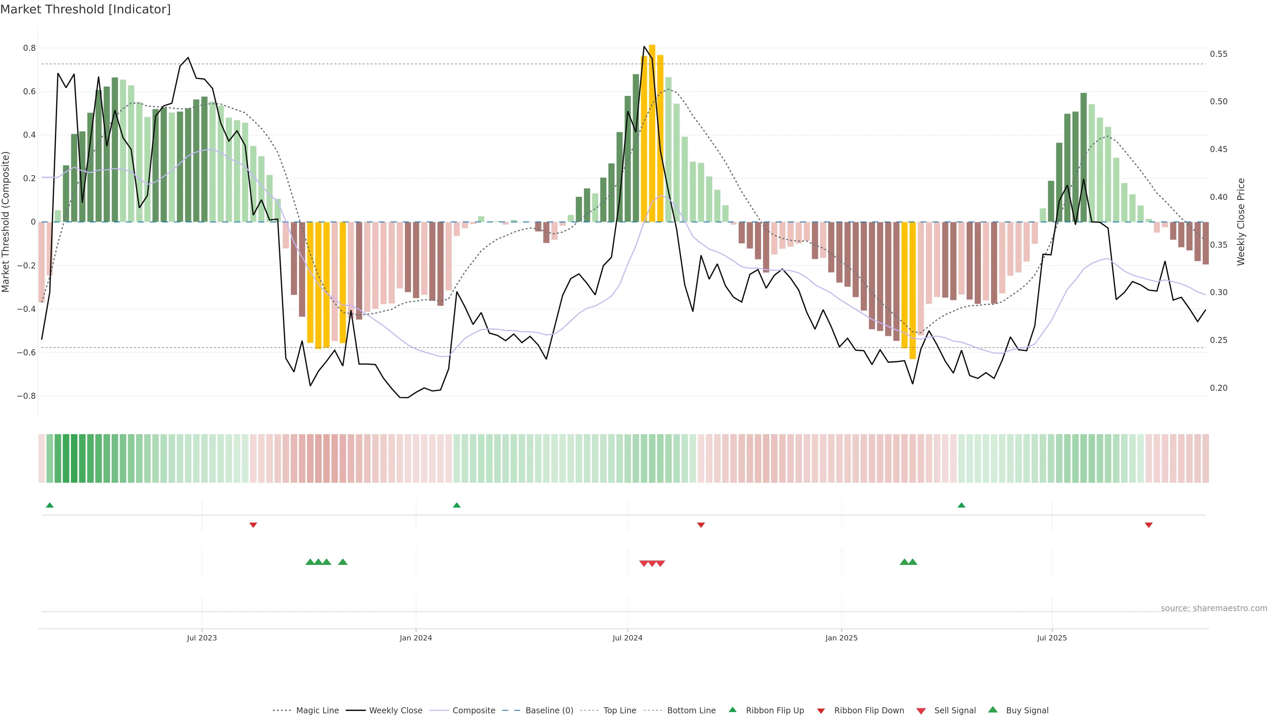Click the Market Threshold [Indicator] title
This screenshot has height=722, width=1284.
85,9
